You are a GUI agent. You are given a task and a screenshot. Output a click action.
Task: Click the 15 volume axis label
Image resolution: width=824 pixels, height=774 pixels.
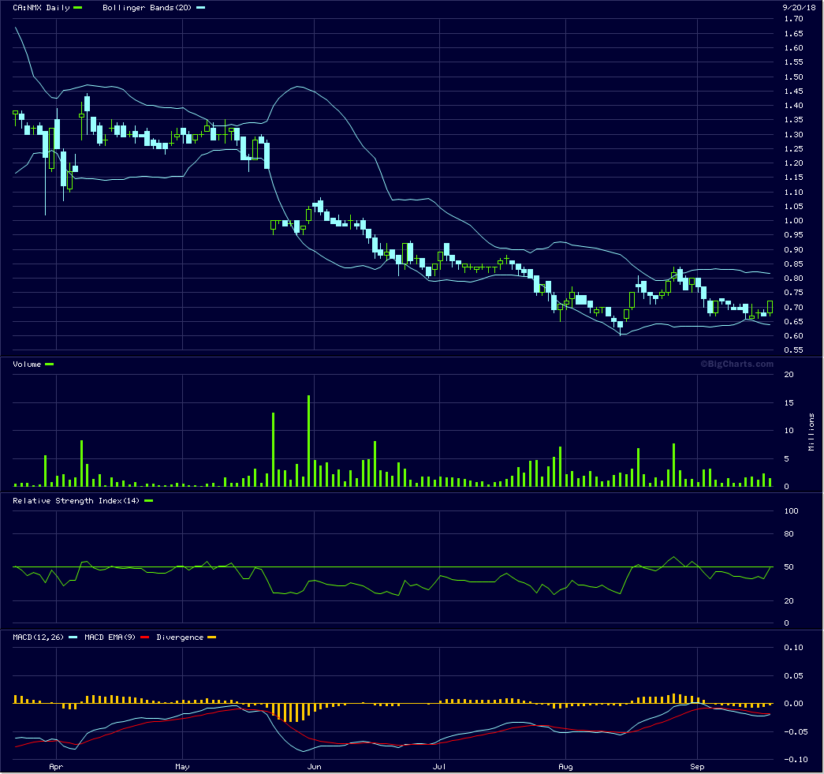(789, 402)
